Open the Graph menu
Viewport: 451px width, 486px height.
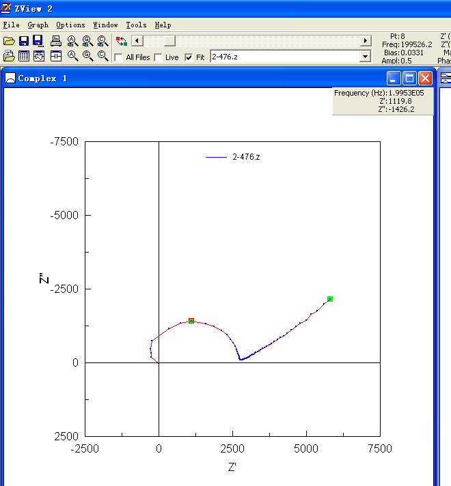coord(38,25)
